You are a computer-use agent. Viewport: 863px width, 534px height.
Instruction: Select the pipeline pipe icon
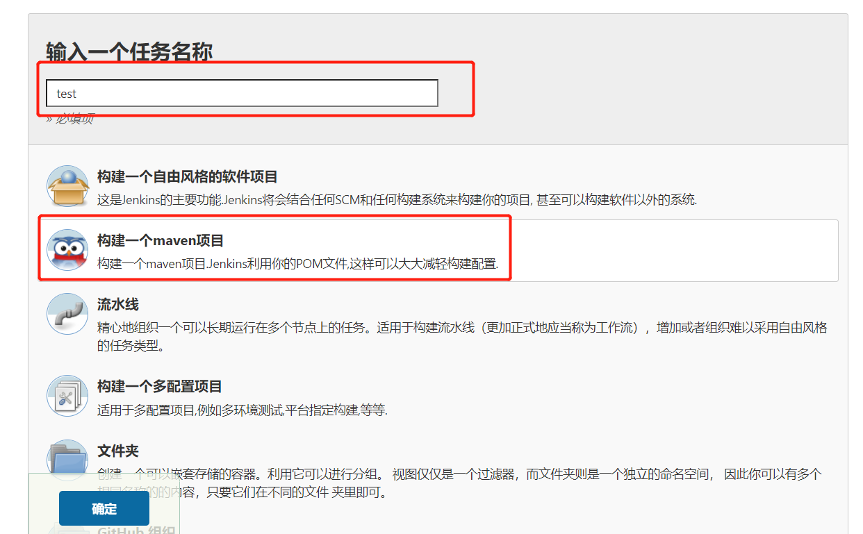(67, 314)
